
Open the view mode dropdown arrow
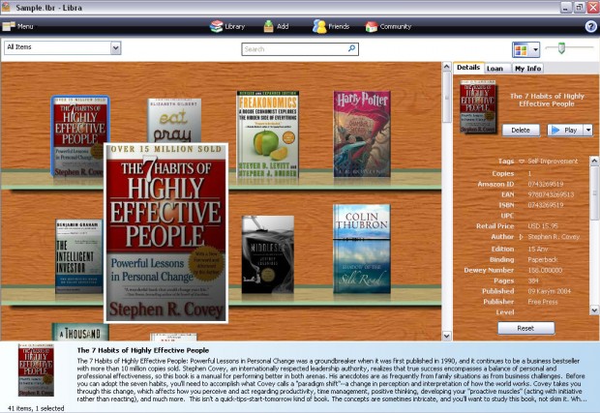tap(535, 49)
